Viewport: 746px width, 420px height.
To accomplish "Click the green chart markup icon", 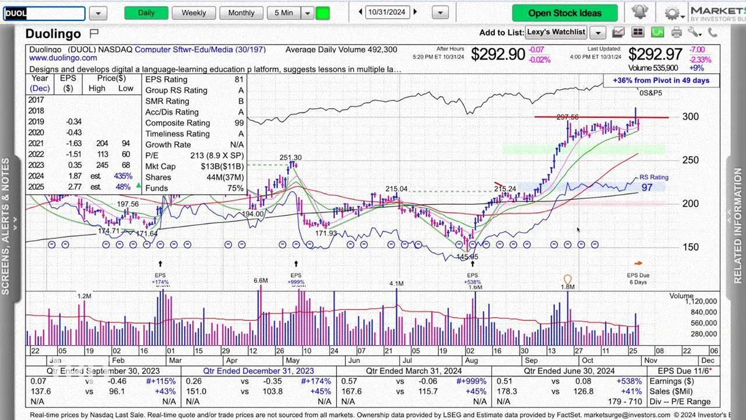I will click(658, 32).
